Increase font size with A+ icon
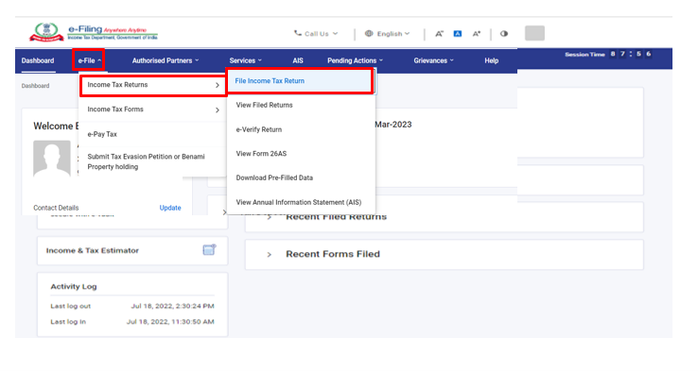This screenshot has width=698, height=371. 477,34
